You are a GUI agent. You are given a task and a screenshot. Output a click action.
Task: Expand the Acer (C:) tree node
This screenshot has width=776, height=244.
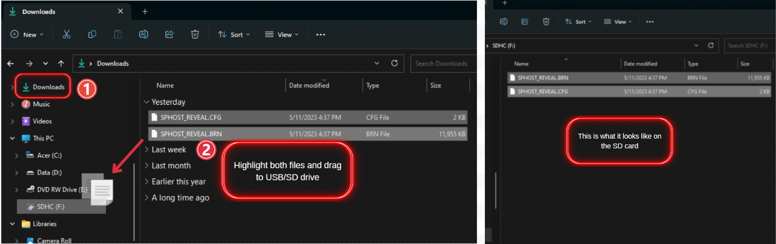point(17,156)
